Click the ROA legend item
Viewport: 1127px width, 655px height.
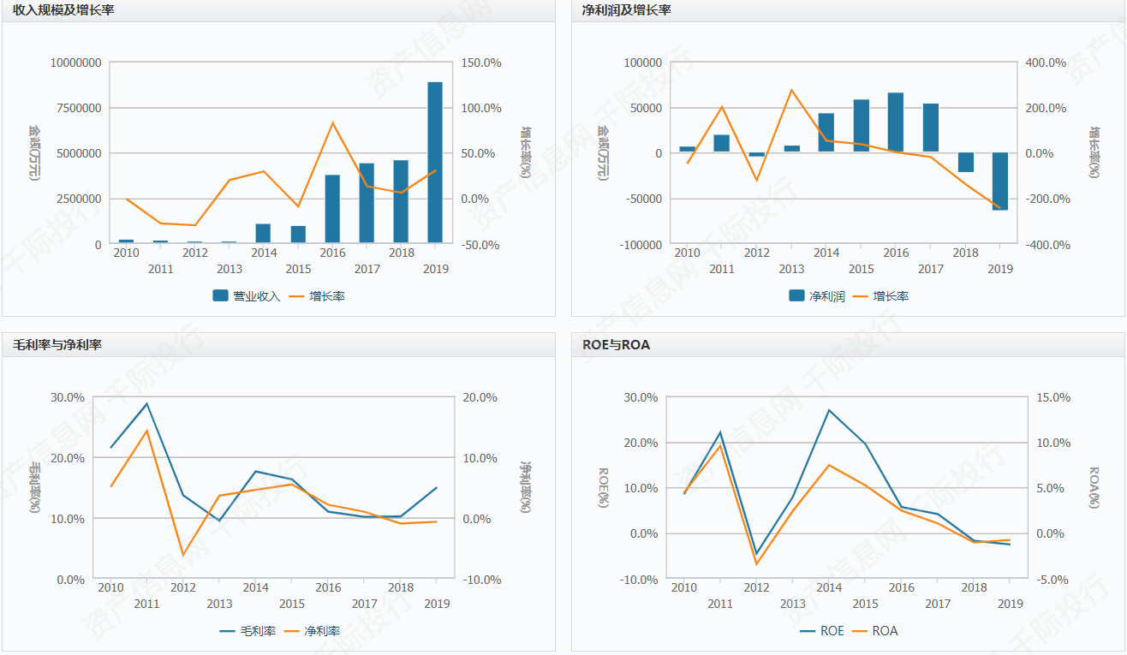tap(874, 631)
